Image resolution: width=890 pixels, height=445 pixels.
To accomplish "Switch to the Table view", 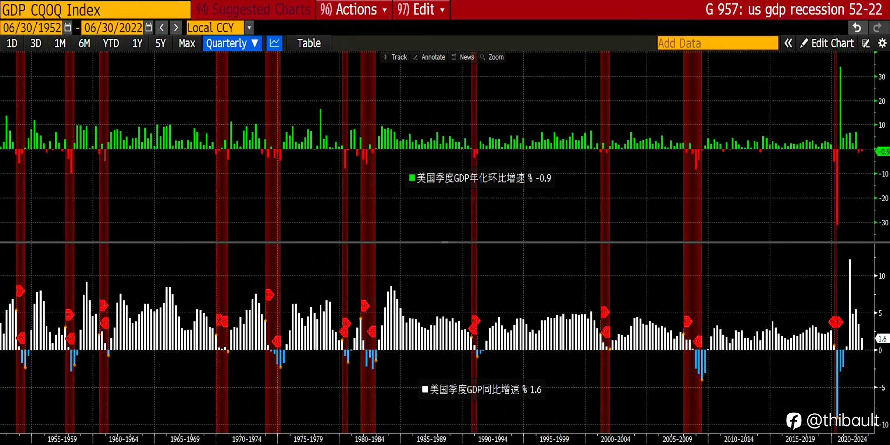I will [x=309, y=43].
